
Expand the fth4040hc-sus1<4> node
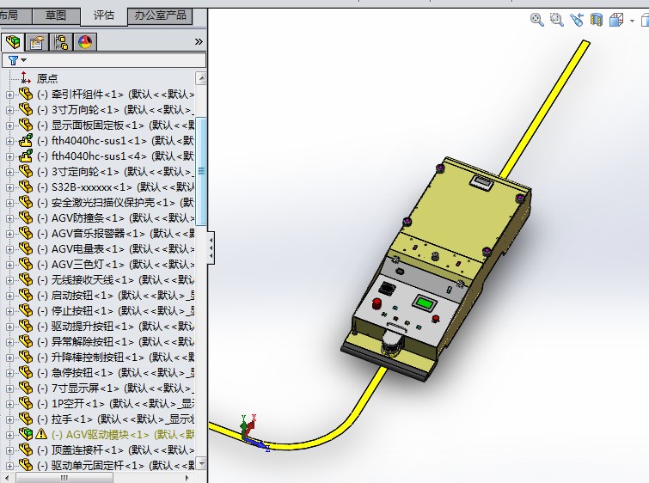click(x=9, y=156)
